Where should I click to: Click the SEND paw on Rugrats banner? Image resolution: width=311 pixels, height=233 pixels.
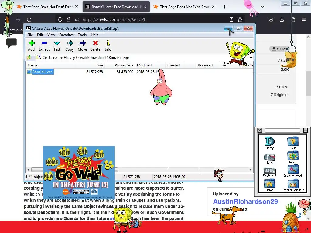tap(82, 151)
